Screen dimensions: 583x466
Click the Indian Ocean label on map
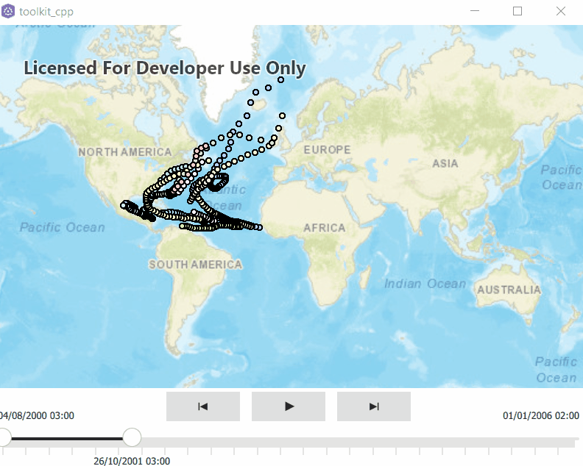[x=425, y=284]
